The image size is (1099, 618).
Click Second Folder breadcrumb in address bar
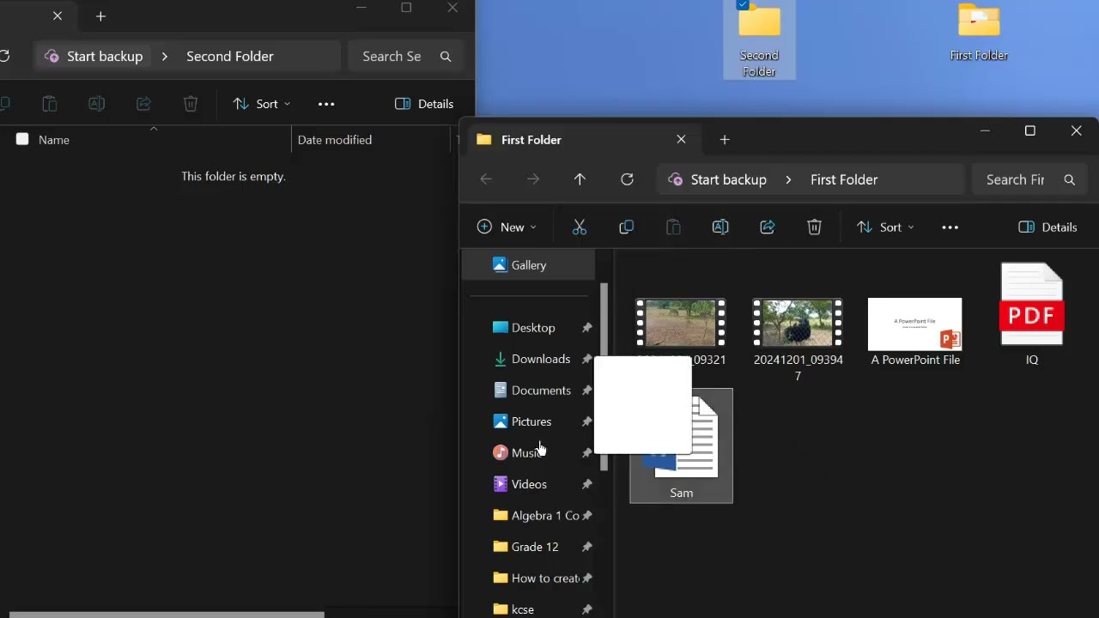click(230, 57)
